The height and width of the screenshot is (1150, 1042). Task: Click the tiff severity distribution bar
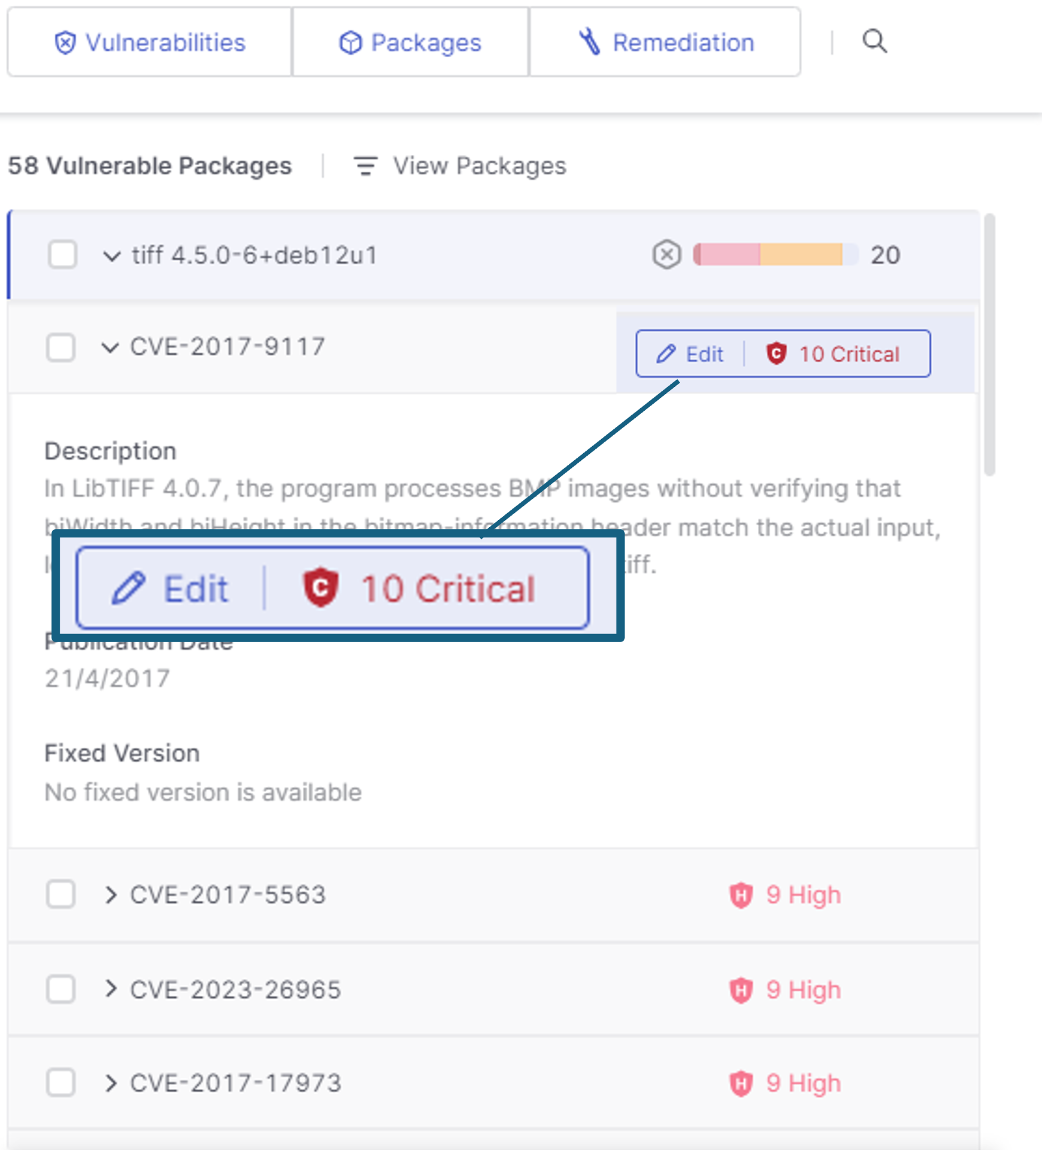[775, 255]
